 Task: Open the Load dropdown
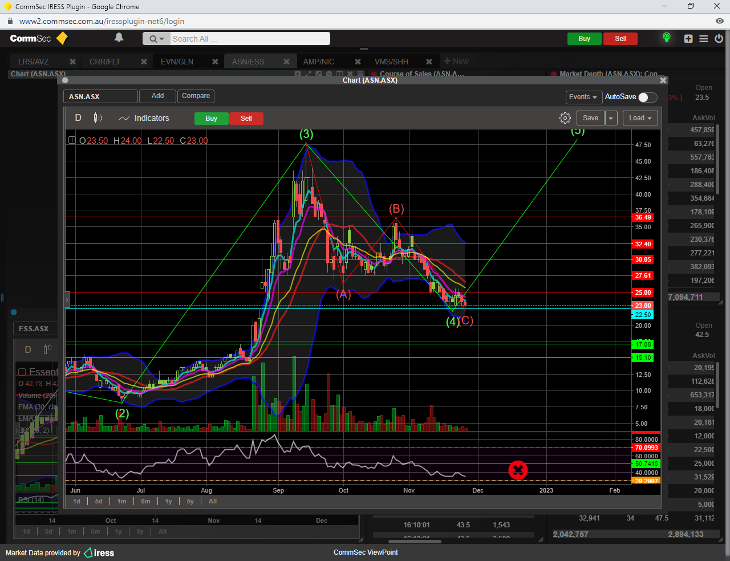coord(640,118)
